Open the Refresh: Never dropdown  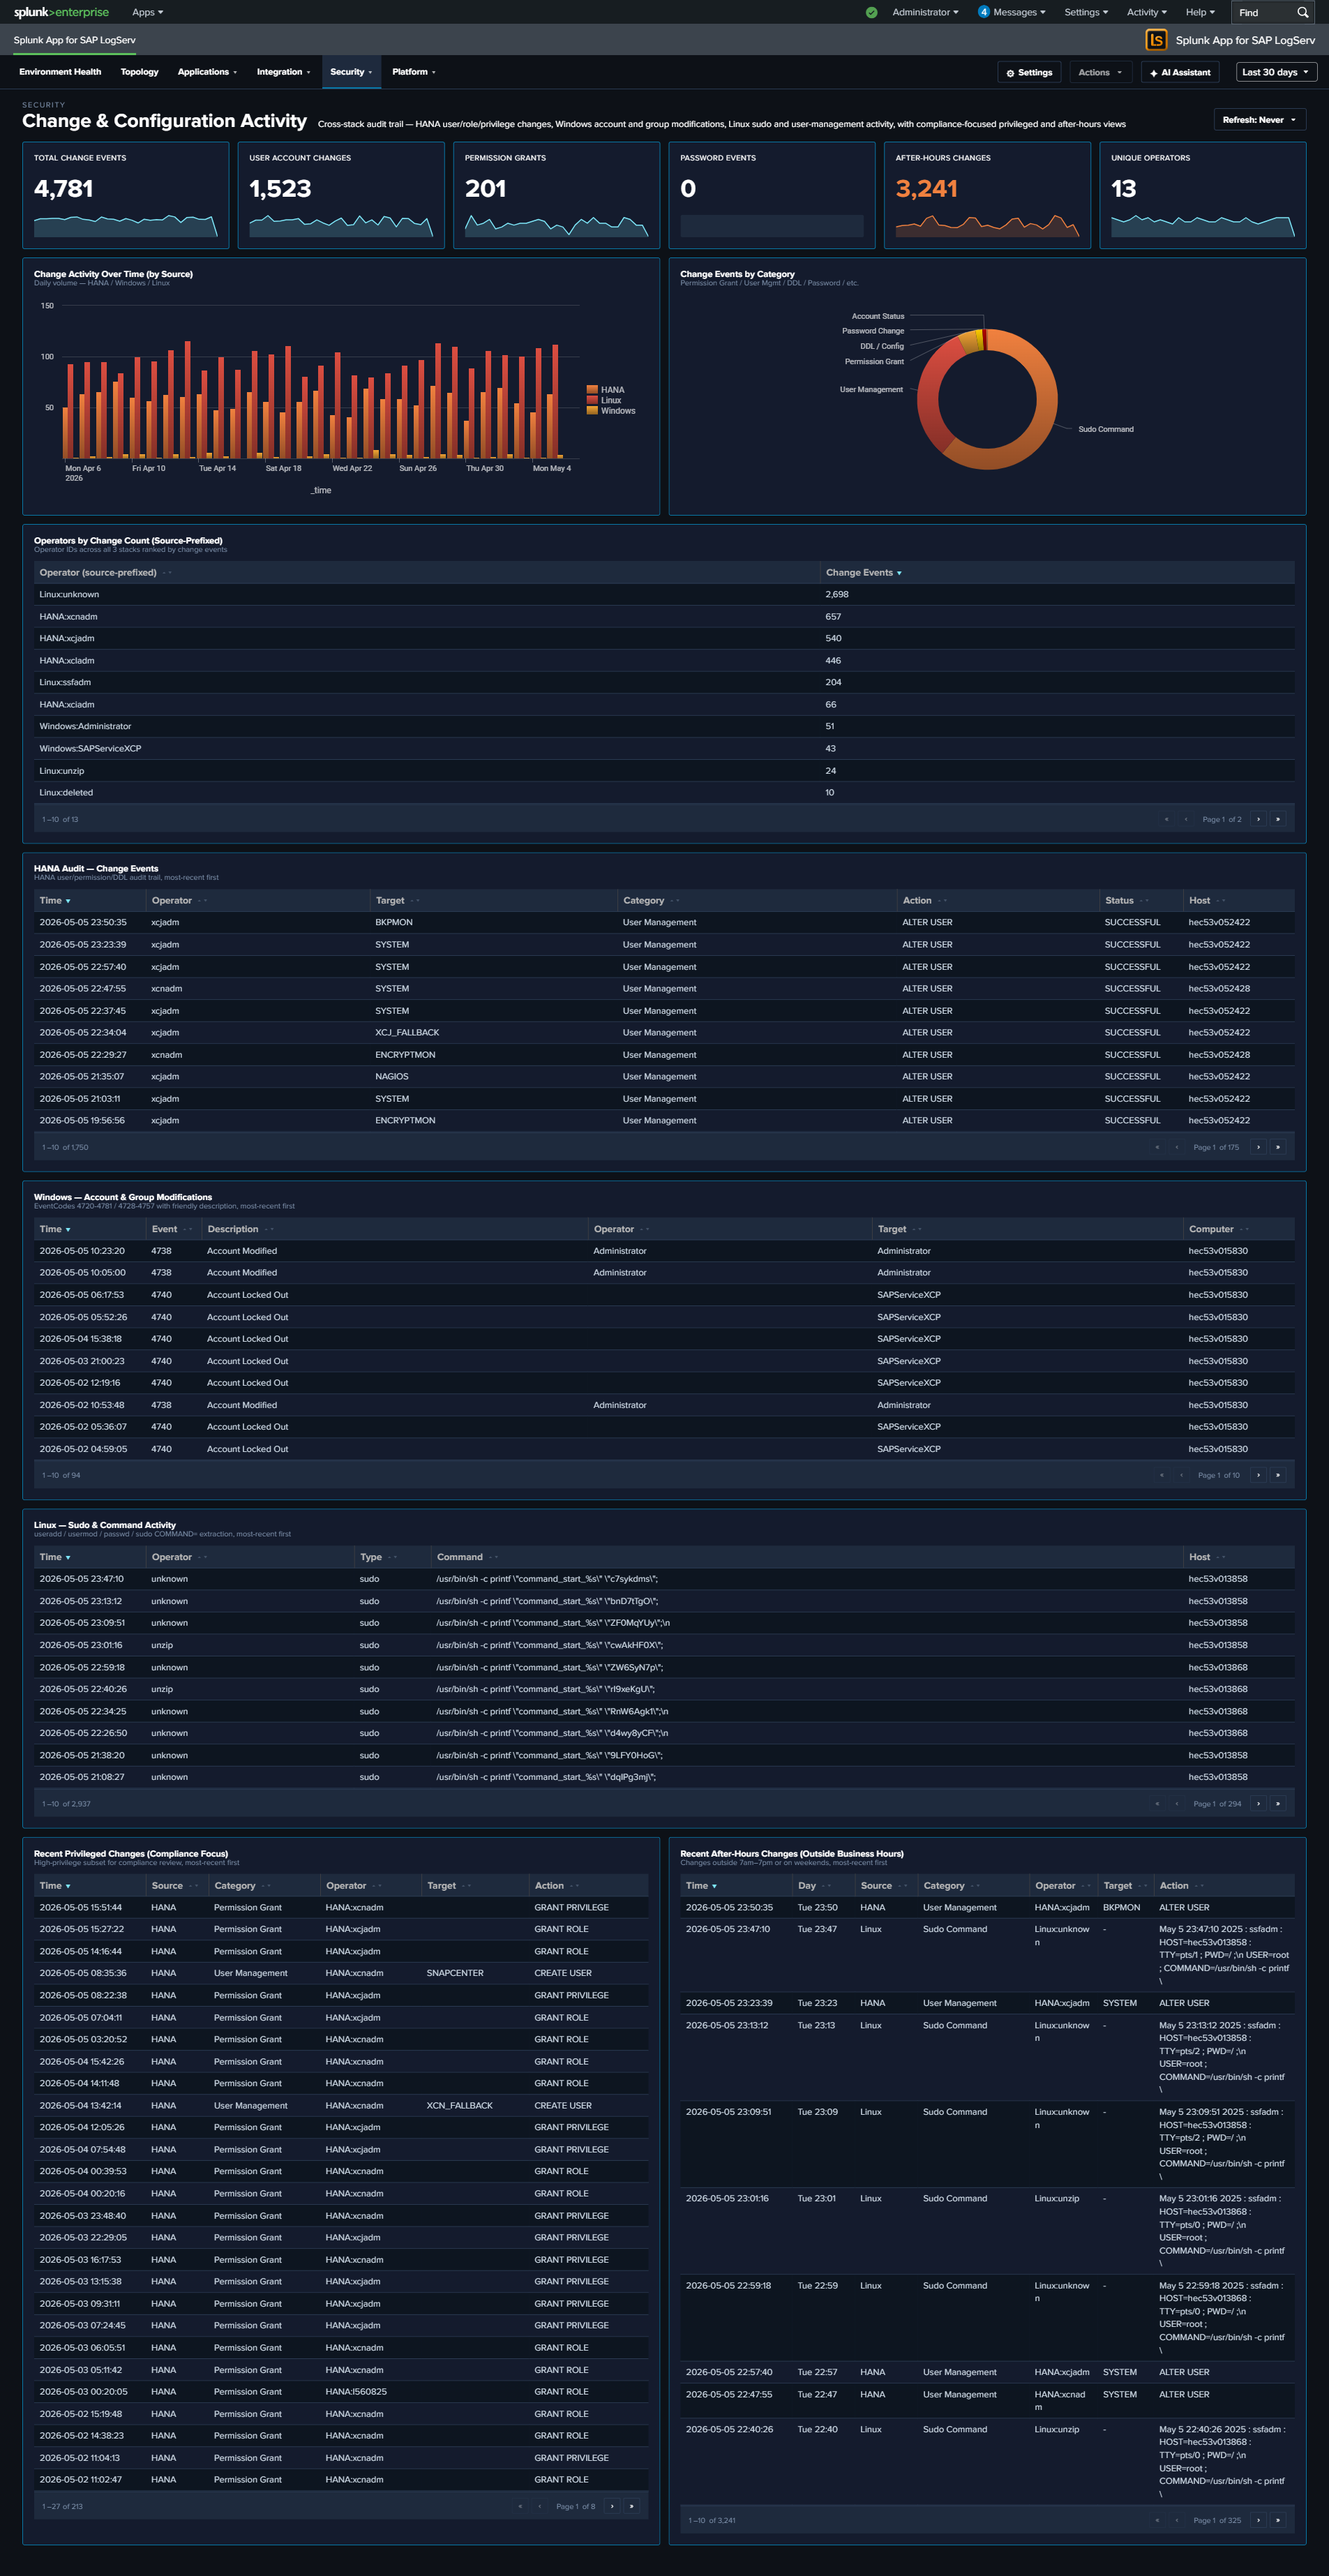coord(1259,120)
